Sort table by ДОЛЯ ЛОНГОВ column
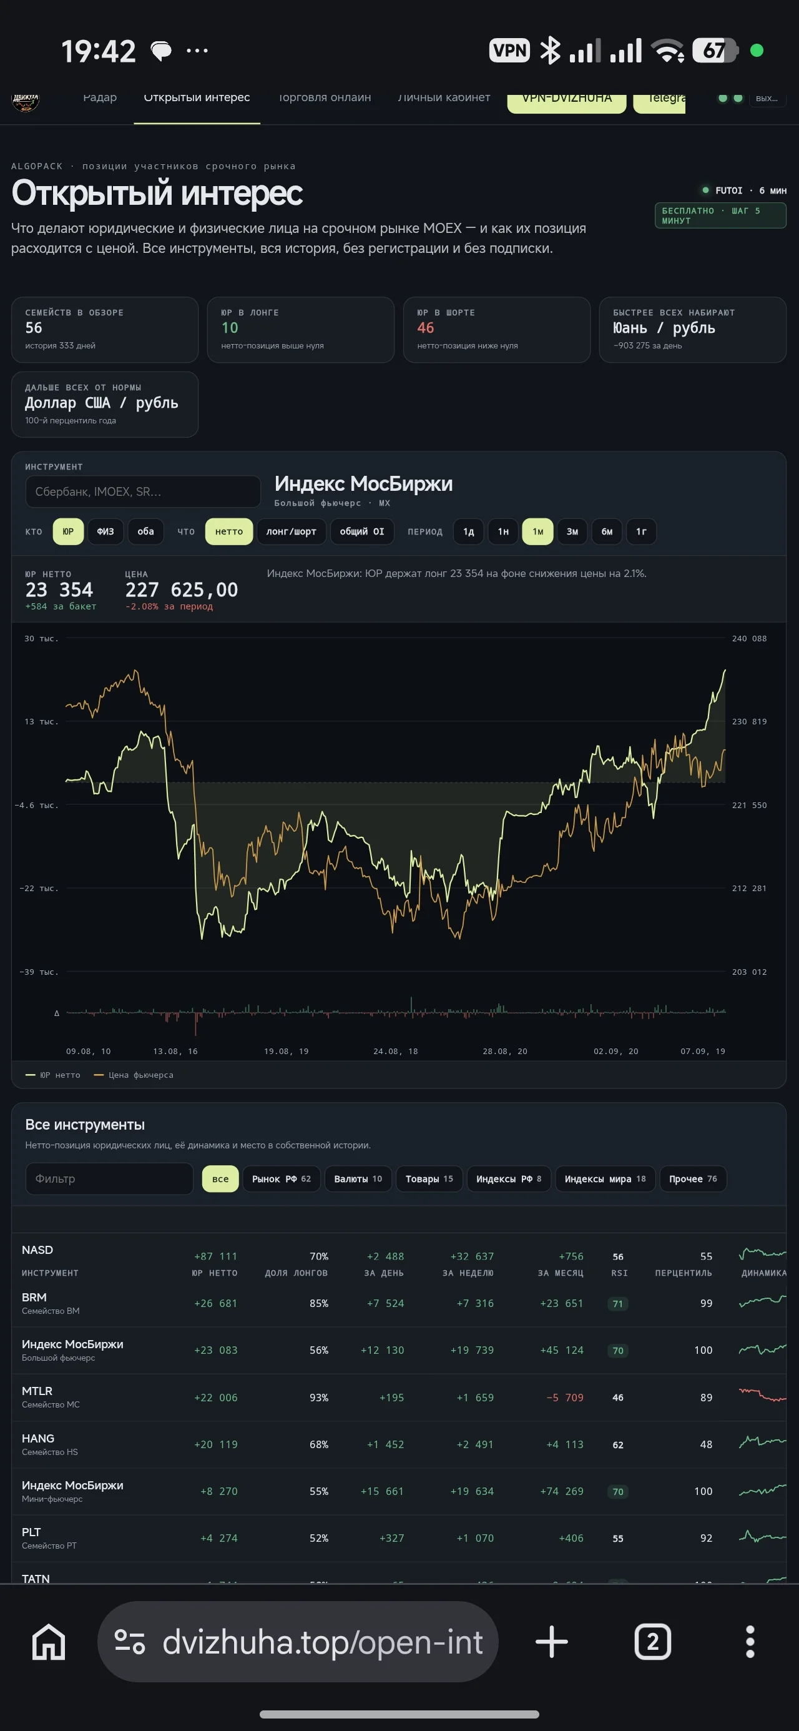The width and height of the screenshot is (799, 1731). click(297, 1273)
